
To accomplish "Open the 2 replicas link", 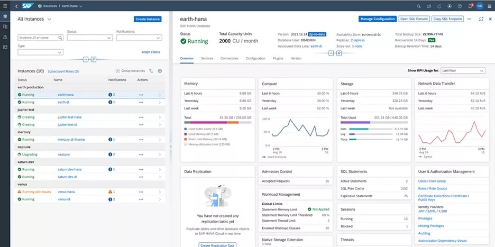I will 357,40.
